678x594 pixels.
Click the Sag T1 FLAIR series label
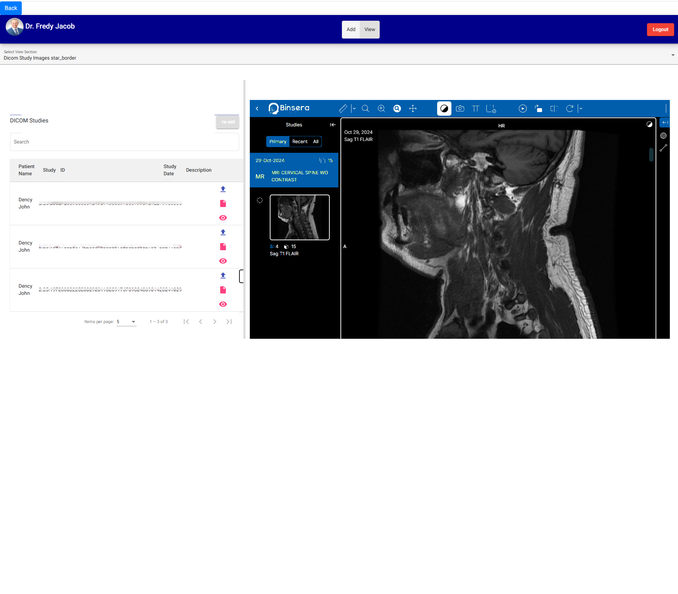284,254
